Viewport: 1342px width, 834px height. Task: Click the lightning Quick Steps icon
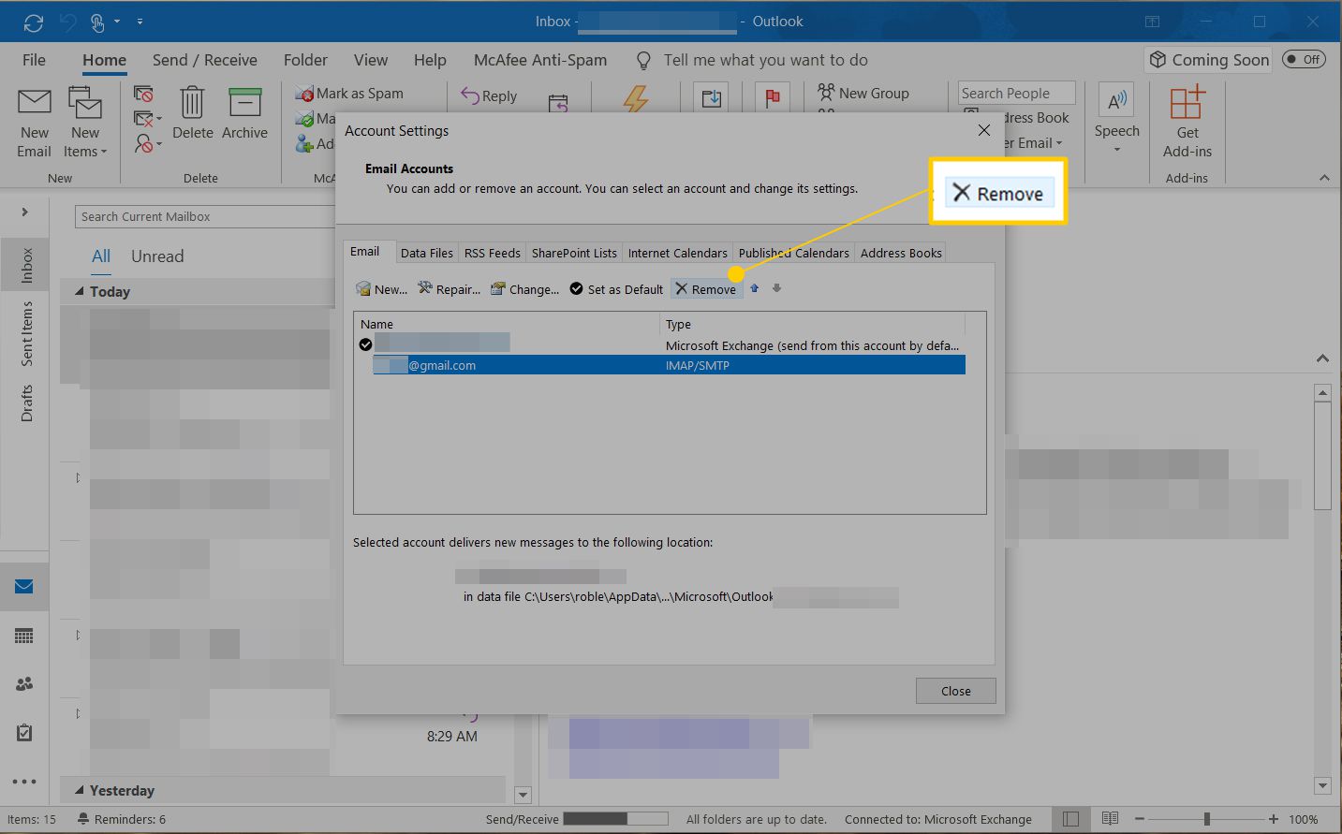click(x=636, y=98)
